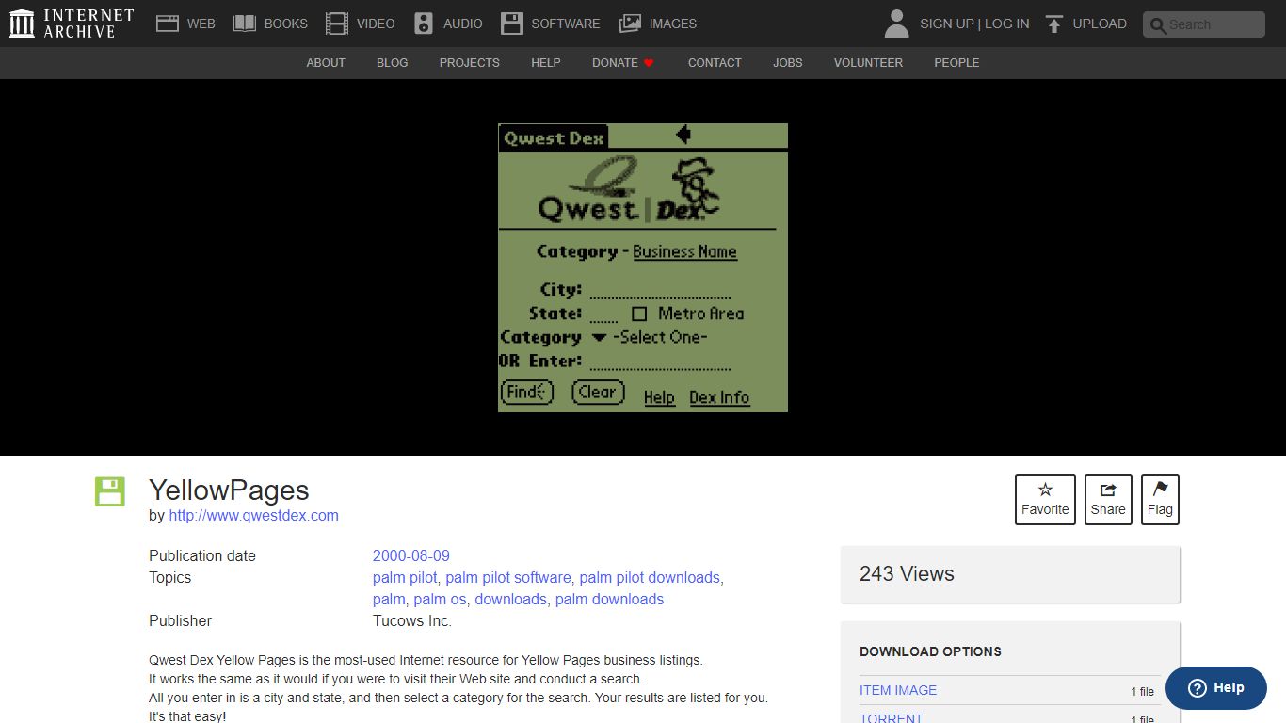The image size is (1286, 723).
Task: Click the Upload arrow icon
Action: [x=1054, y=24]
